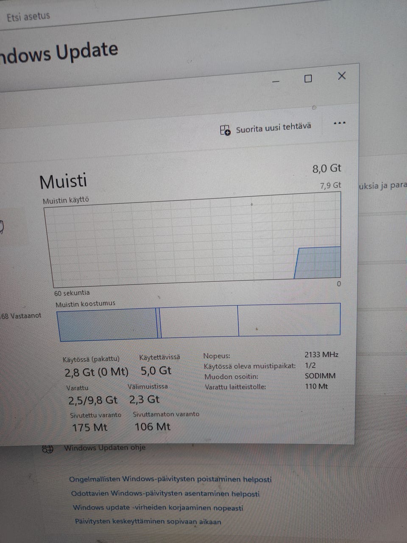The height and width of the screenshot is (543, 407).
Task: Click the 2,5/9,8 Gt committed value
Action: click(x=93, y=400)
